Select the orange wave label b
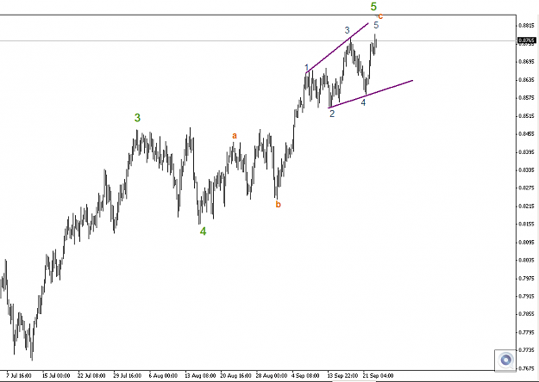Viewport: 539px width, 382px height. [278, 205]
